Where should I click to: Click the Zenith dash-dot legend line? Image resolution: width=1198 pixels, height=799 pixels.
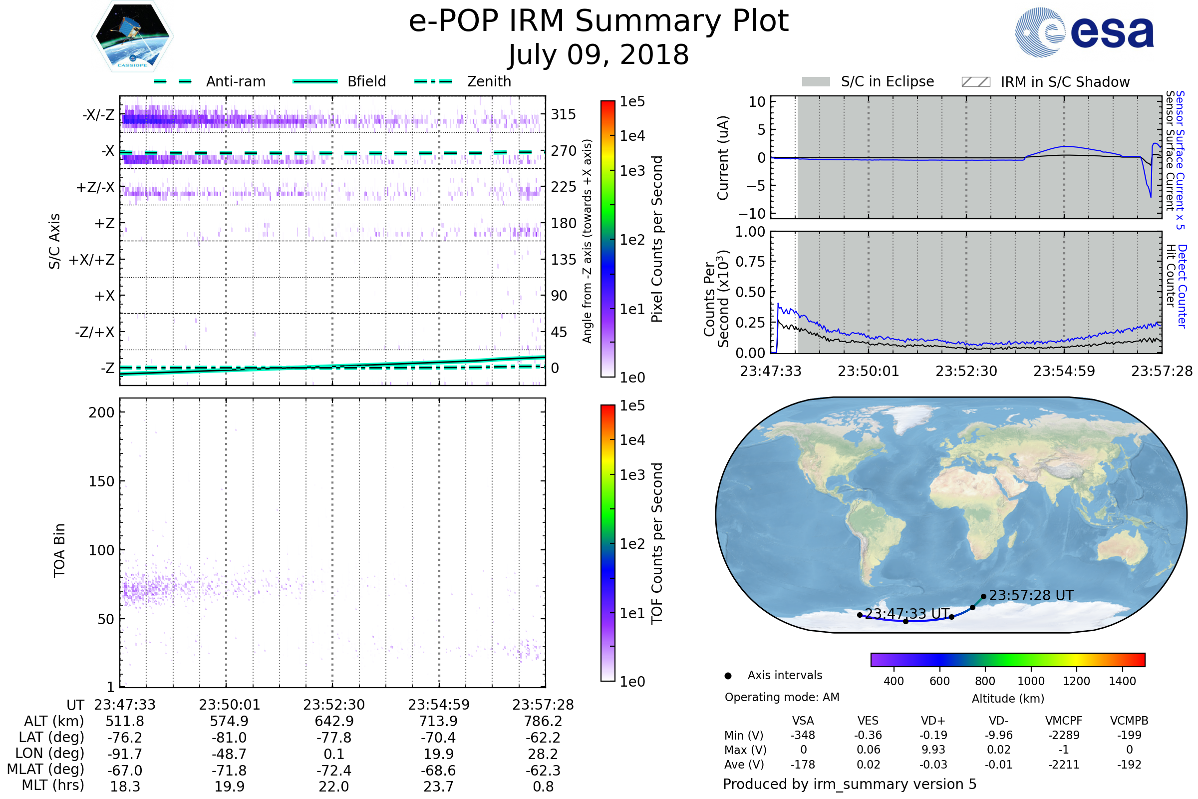[x=433, y=81]
